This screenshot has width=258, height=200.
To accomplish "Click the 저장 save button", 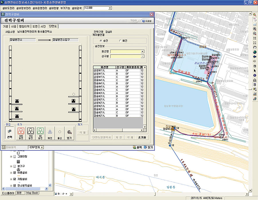I will pos(119,137).
